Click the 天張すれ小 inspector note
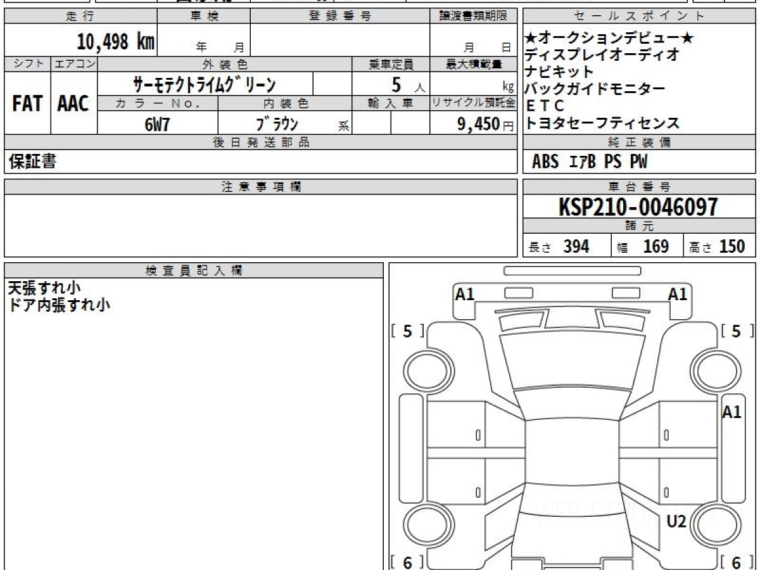The width and height of the screenshot is (760, 570). [x=44, y=288]
